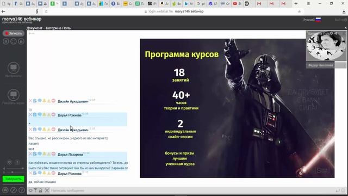Screen dimensions: 348x196
Task: Ban icon on Дарья Рожкова's '+' message row
Action: 53,115
